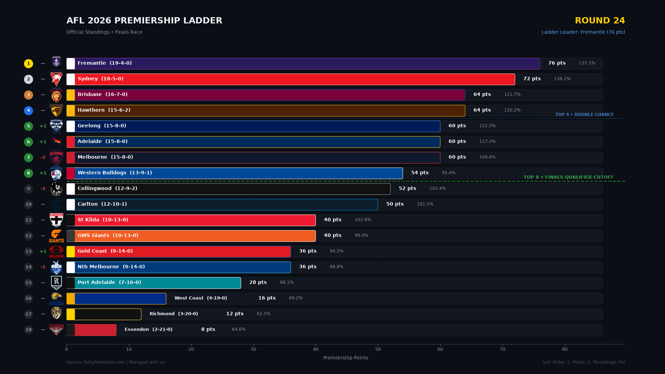Click the Sort Order footer note
This screenshot has height=374, width=665.
(x=584, y=362)
